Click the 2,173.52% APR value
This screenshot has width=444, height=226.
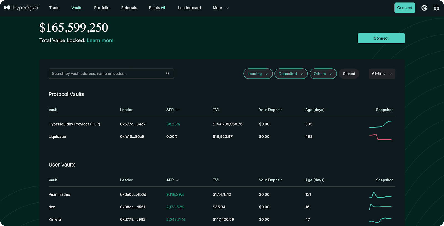click(x=175, y=207)
